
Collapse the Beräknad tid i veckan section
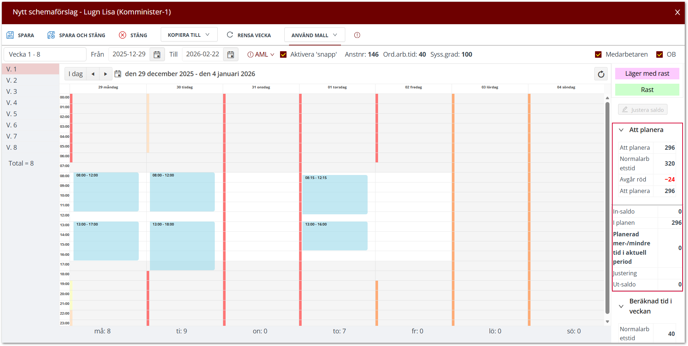tap(621, 306)
